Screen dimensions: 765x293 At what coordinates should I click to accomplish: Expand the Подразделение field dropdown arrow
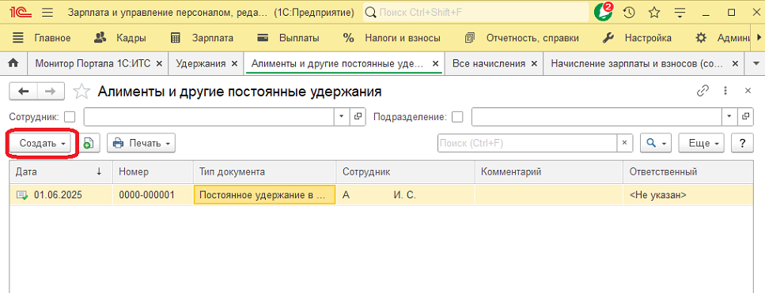[x=729, y=117]
